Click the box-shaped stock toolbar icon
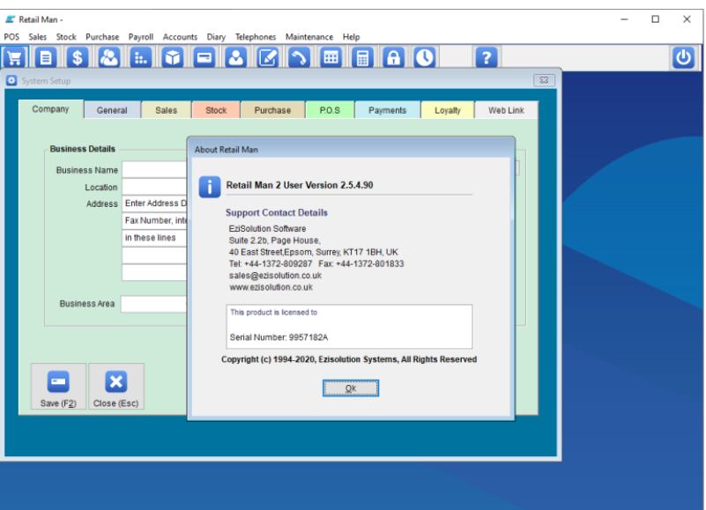Viewport: 706px width, 510px height. click(173, 58)
